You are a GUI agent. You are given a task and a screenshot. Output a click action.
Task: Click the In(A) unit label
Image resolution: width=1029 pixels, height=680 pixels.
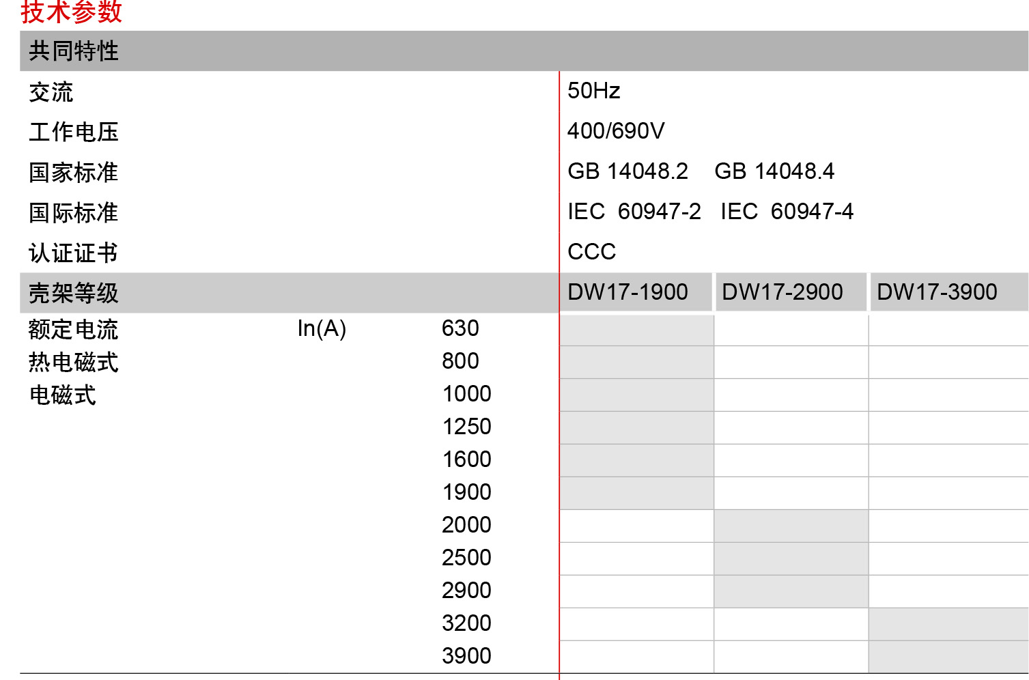[x=322, y=328]
